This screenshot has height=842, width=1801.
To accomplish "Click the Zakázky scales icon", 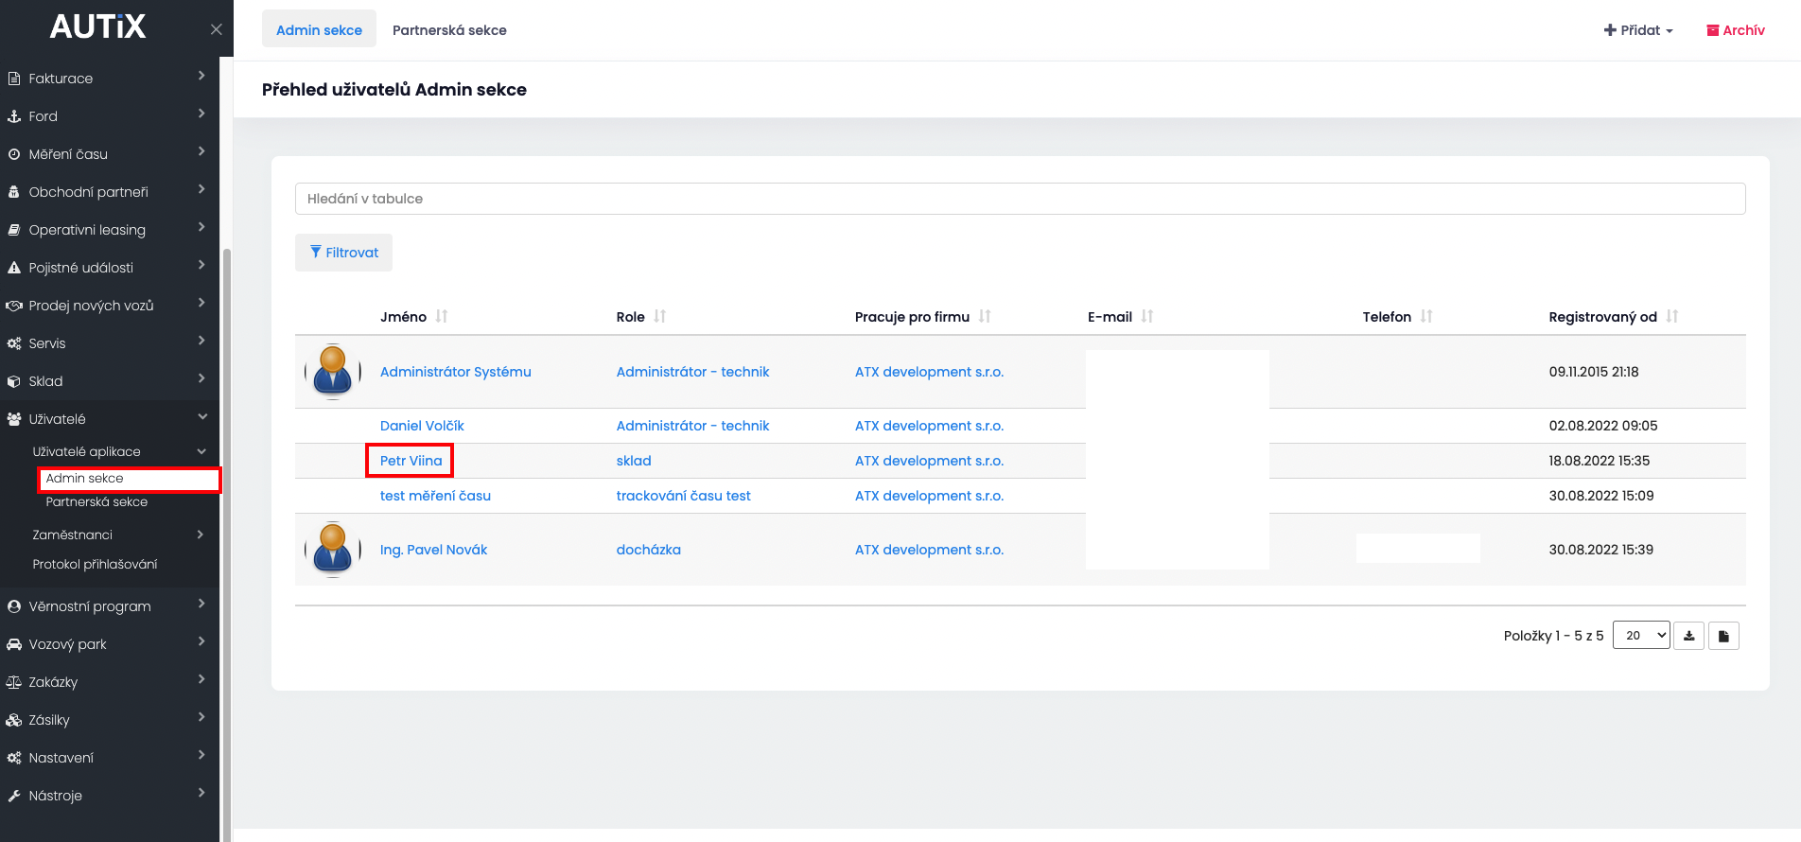I will [x=14, y=682].
